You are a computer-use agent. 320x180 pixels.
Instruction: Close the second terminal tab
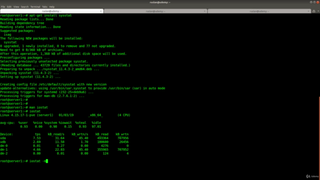(x=204, y=11)
